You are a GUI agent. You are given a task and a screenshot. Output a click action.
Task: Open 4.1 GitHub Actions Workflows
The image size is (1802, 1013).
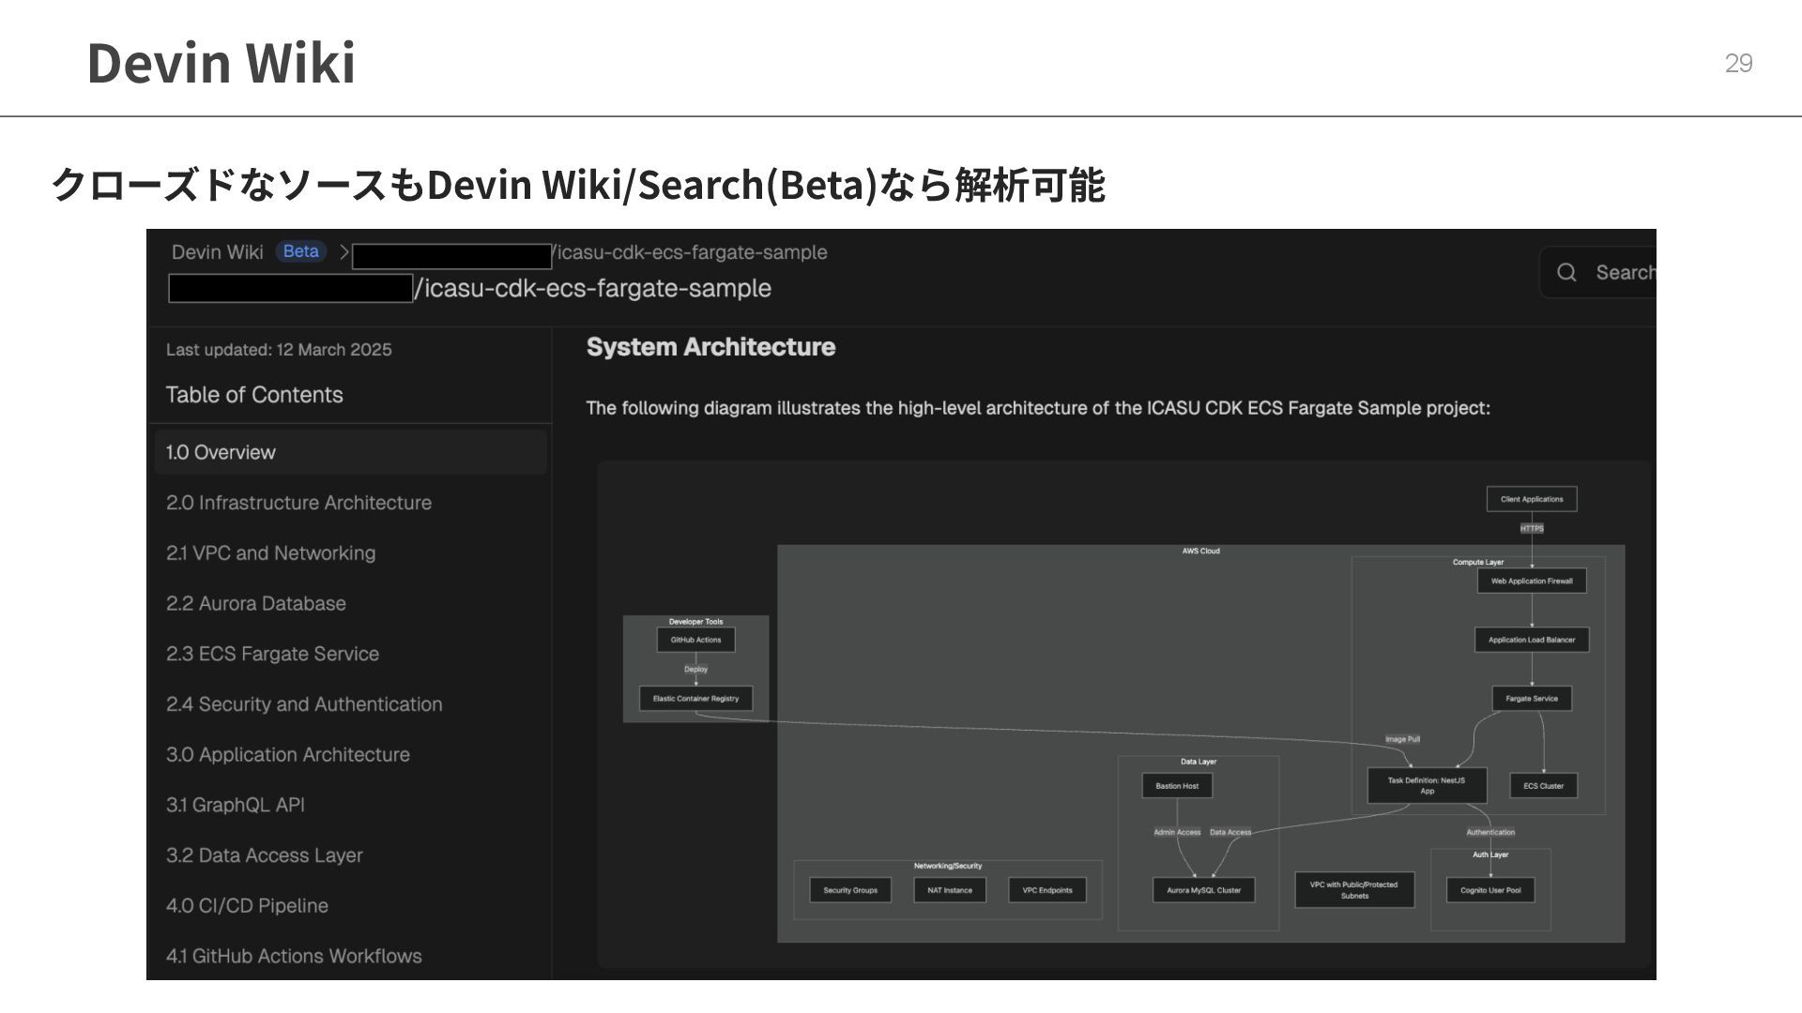[x=294, y=956]
